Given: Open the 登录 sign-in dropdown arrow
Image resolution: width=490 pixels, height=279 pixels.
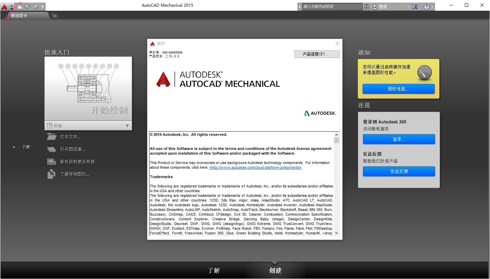Looking at the screenshot, I should click(x=408, y=7).
